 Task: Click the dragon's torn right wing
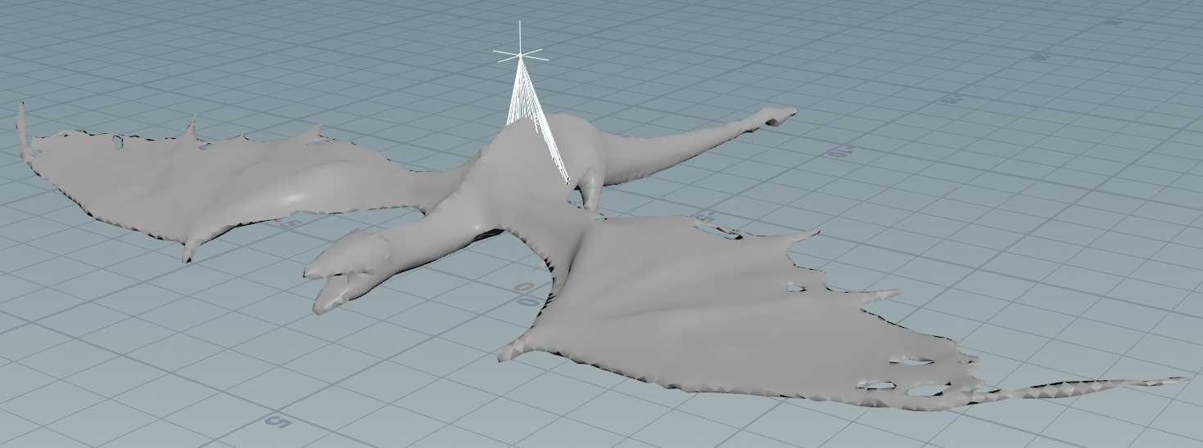click(737, 315)
